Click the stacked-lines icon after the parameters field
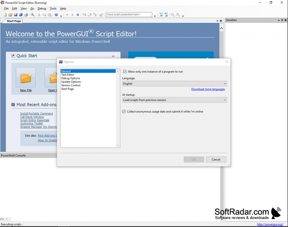The height and width of the screenshot is (227, 288). click(x=161, y=15)
